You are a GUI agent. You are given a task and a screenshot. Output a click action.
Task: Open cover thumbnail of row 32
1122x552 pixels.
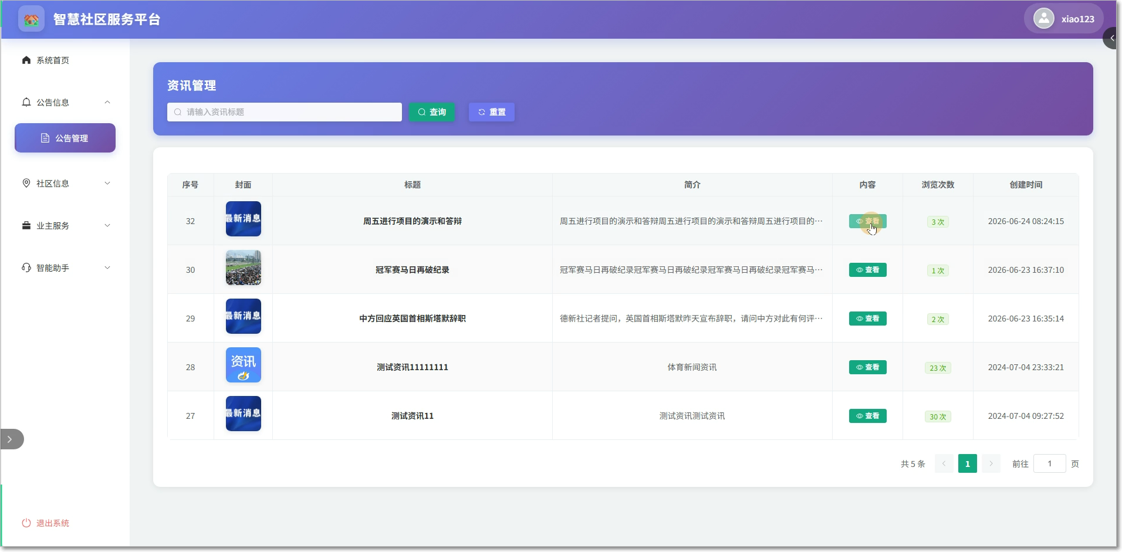tap(244, 219)
